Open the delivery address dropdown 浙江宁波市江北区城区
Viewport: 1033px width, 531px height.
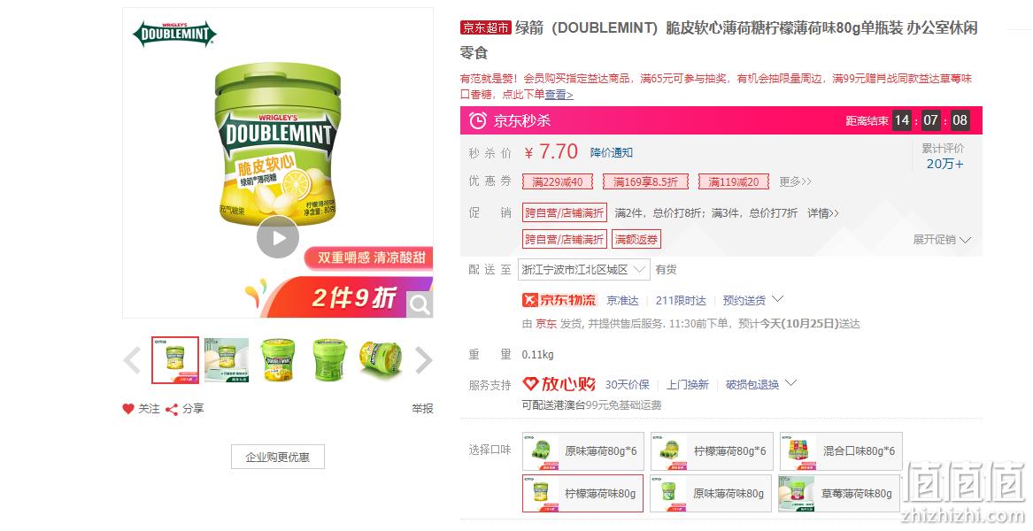click(x=583, y=269)
